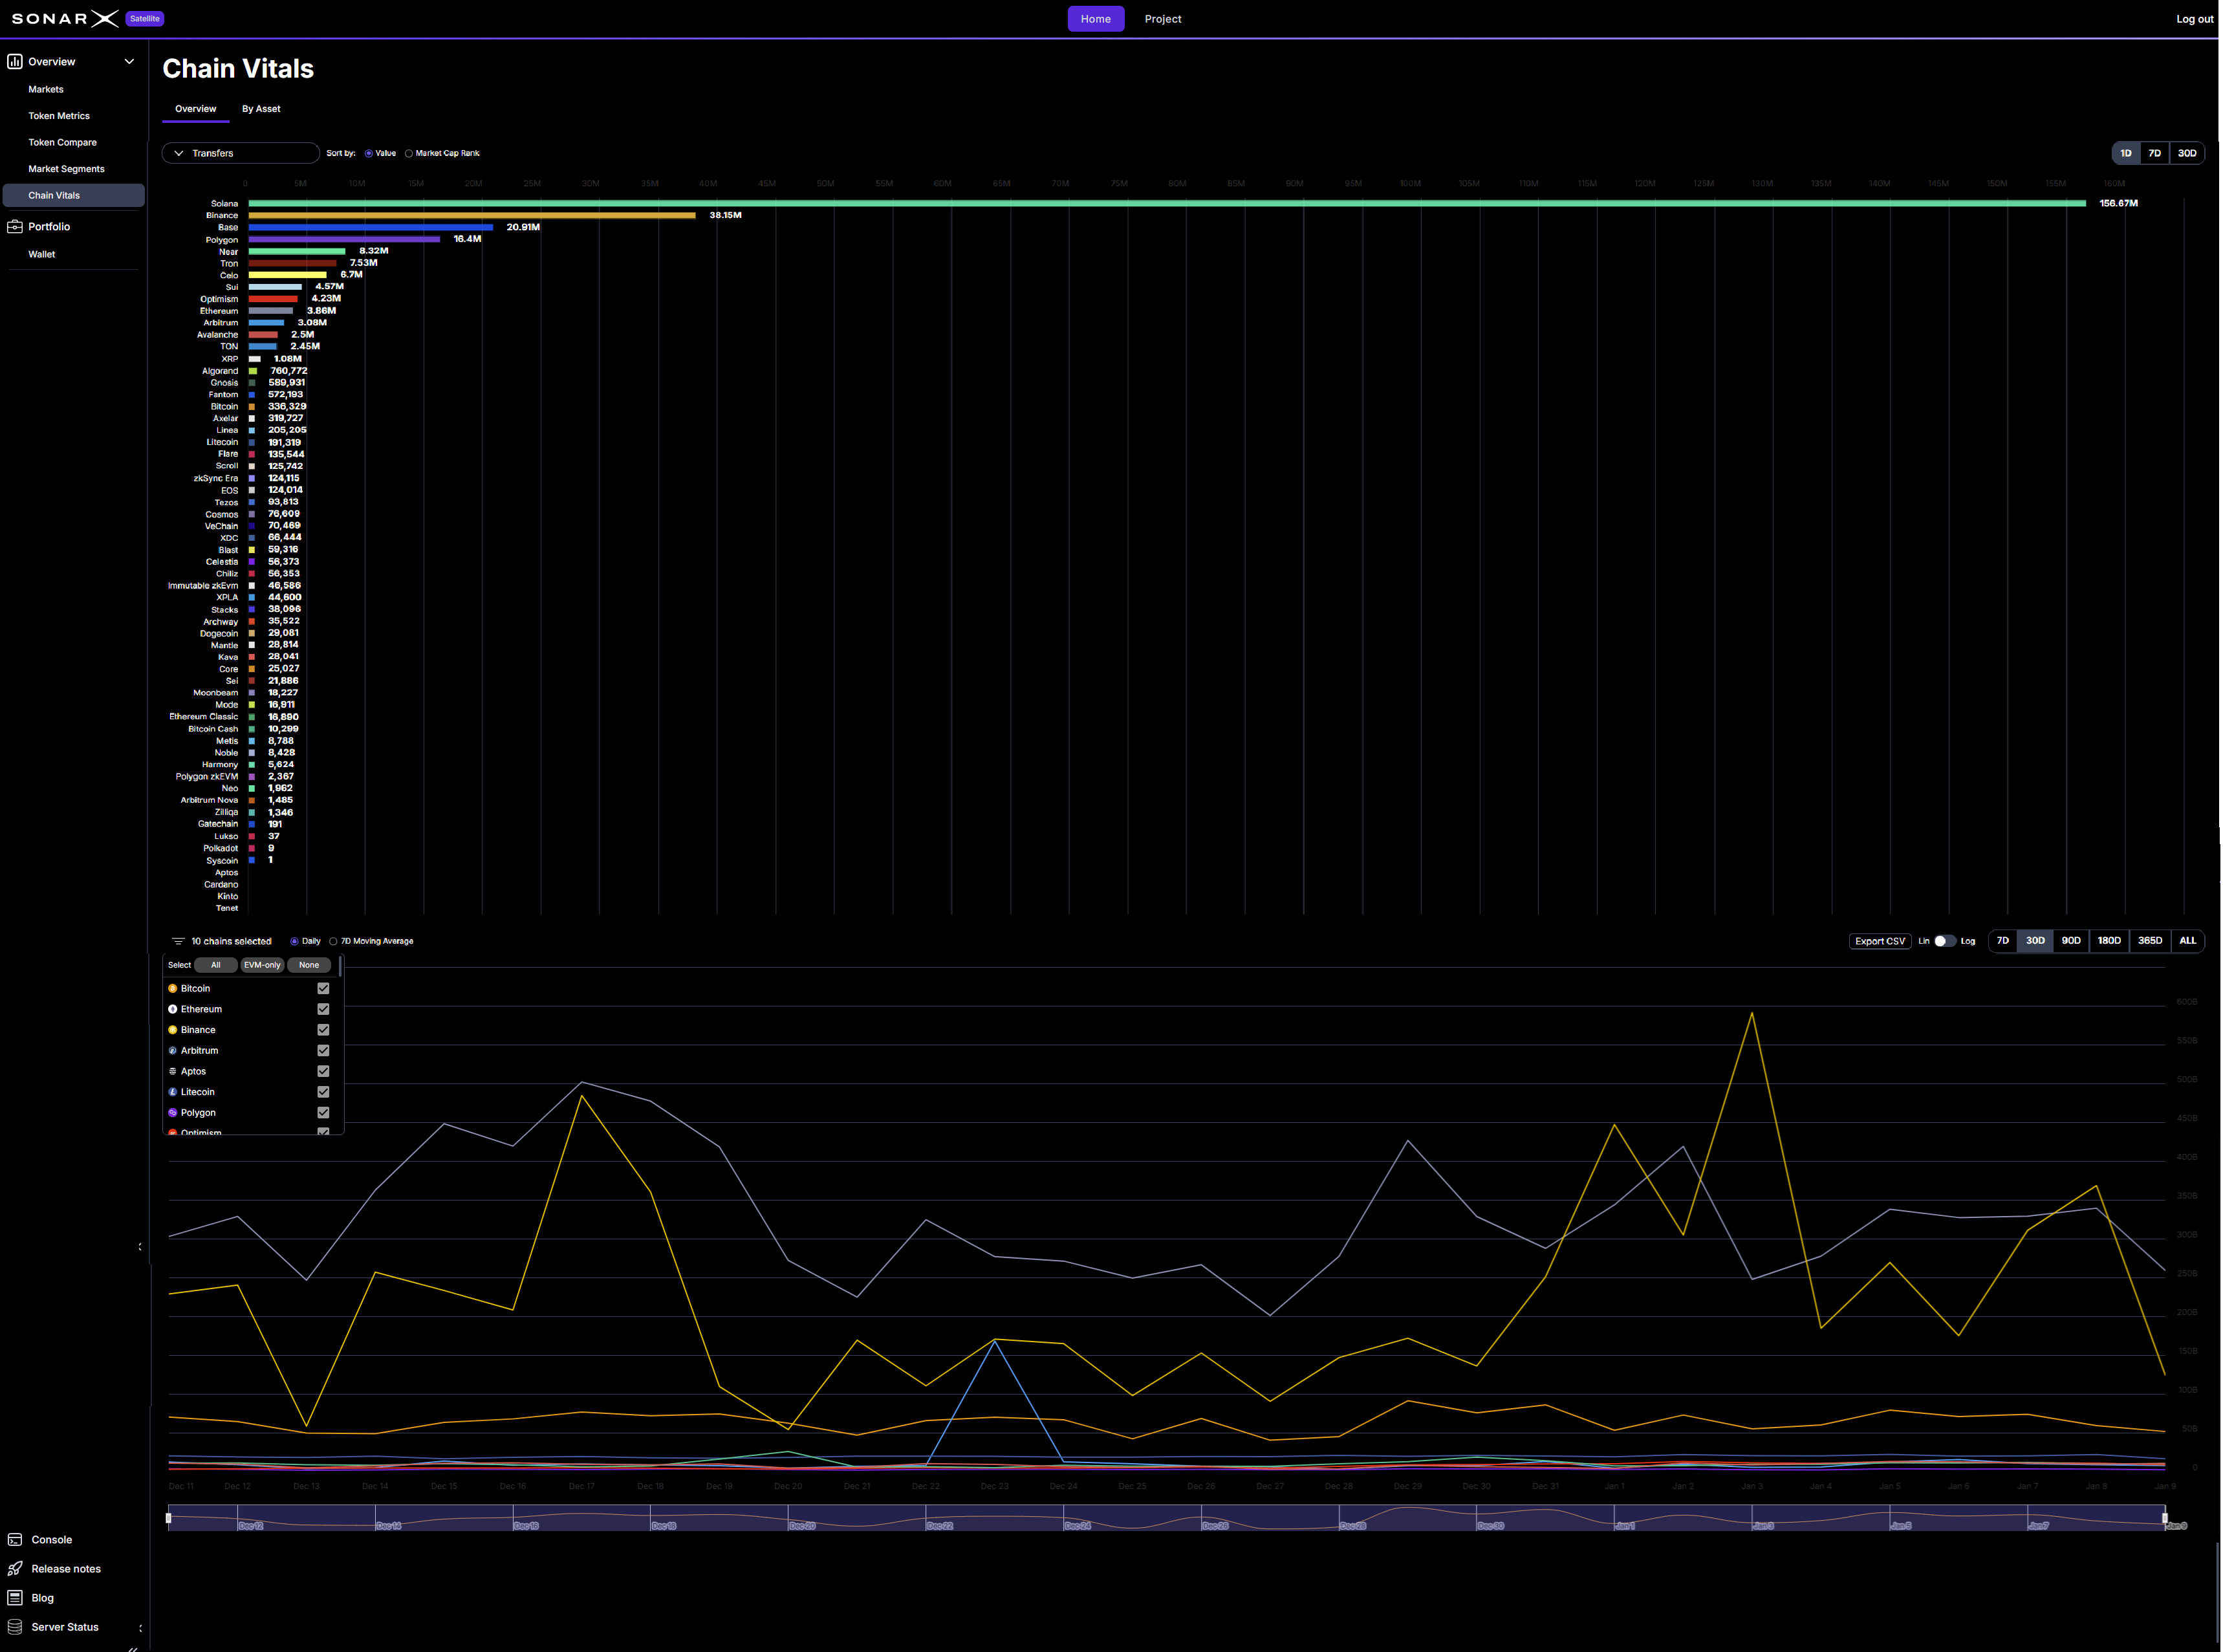Click the Binance coin icon
The width and height of the screenshot is (2223, 1652).
click(173, 1030)
